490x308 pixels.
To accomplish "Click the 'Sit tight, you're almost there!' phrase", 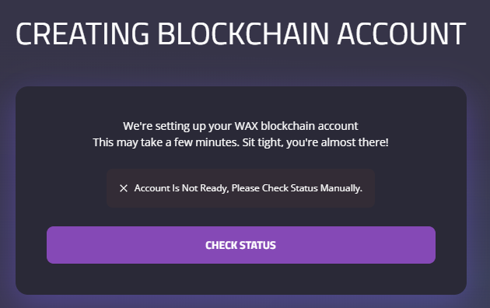I will [315, 142].
